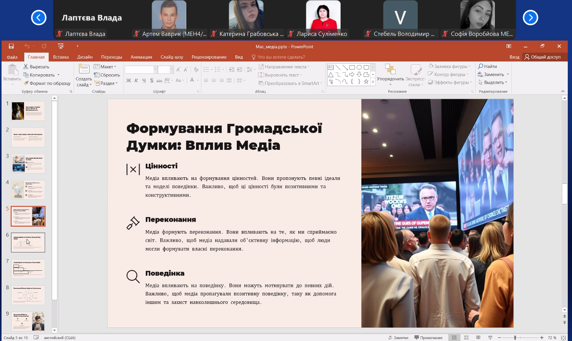Switch to the Дизайн ribbon tab
572x341 pixels.
(85, 57)
